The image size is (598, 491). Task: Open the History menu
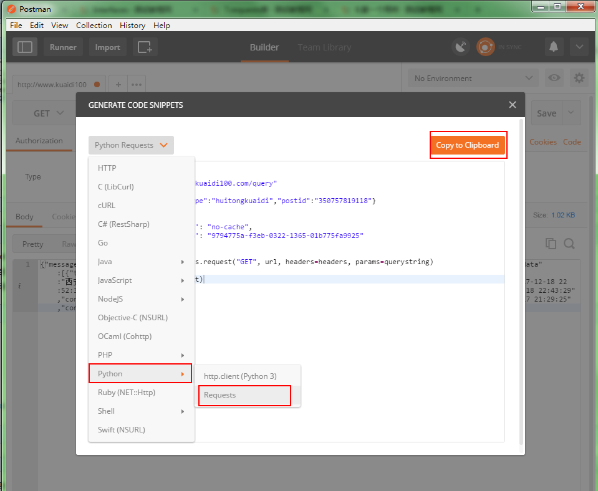click(x=132, y=25)
